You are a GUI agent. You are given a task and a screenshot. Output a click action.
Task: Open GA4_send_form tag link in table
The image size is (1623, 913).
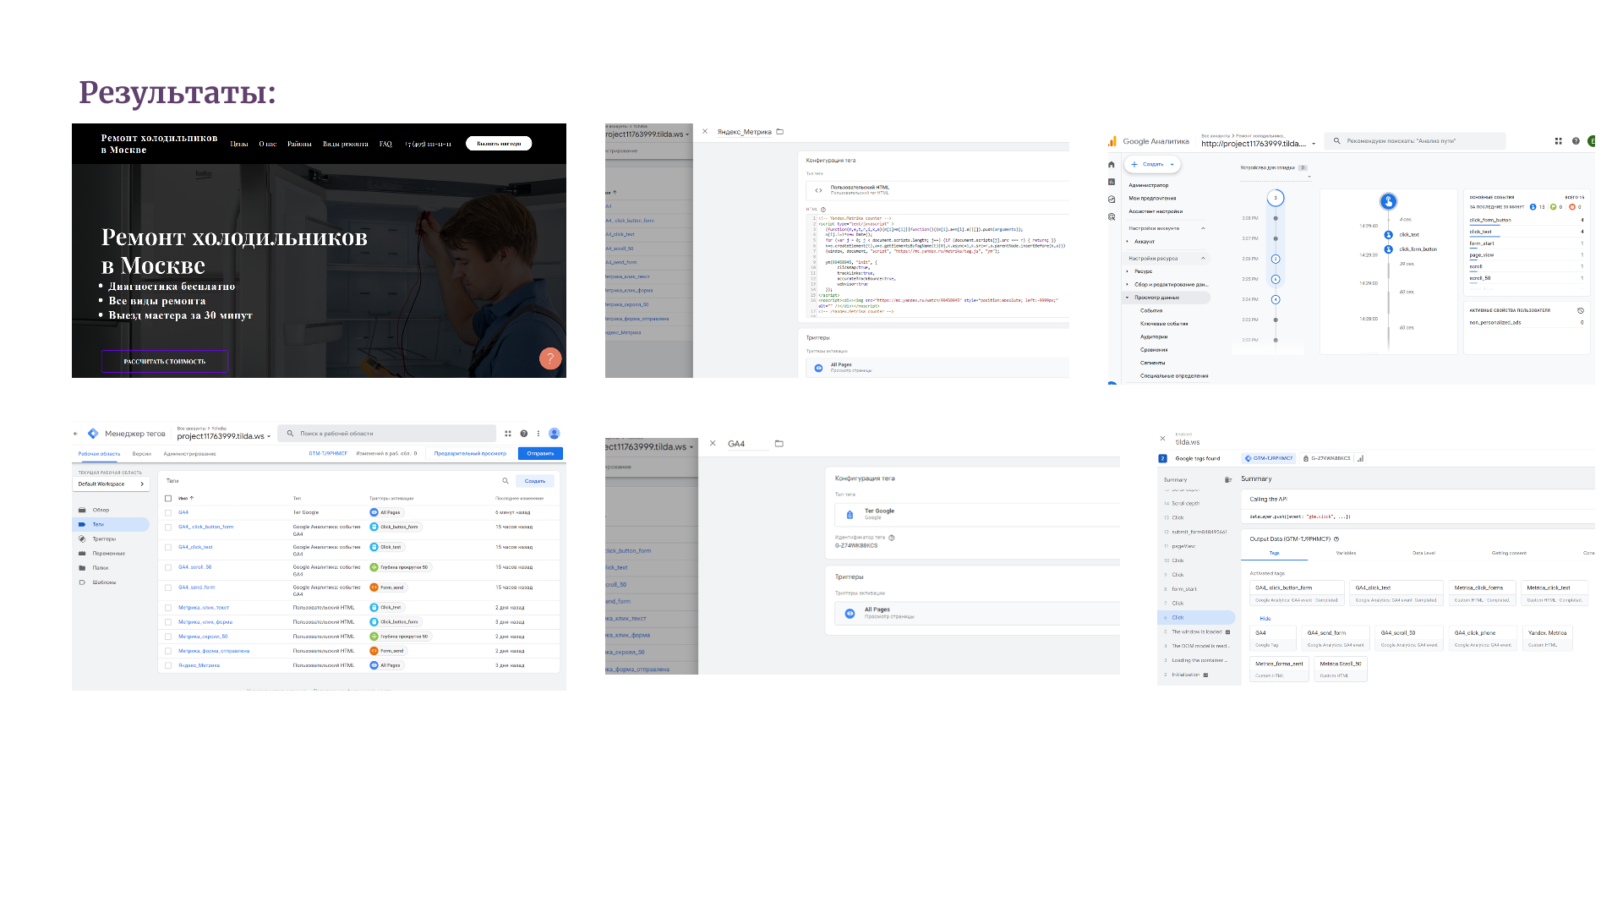coord(197,588)
